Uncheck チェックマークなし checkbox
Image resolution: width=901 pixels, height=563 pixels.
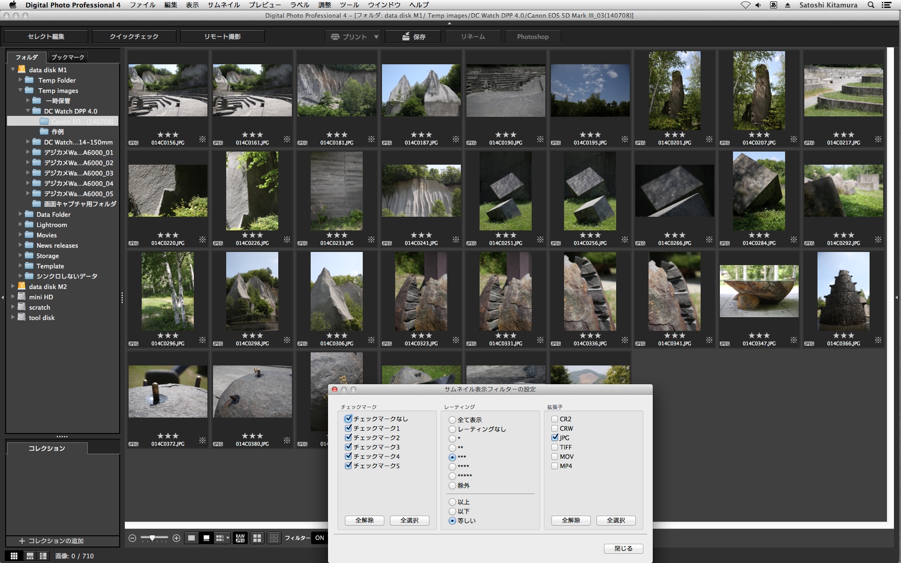coord(348,419)
